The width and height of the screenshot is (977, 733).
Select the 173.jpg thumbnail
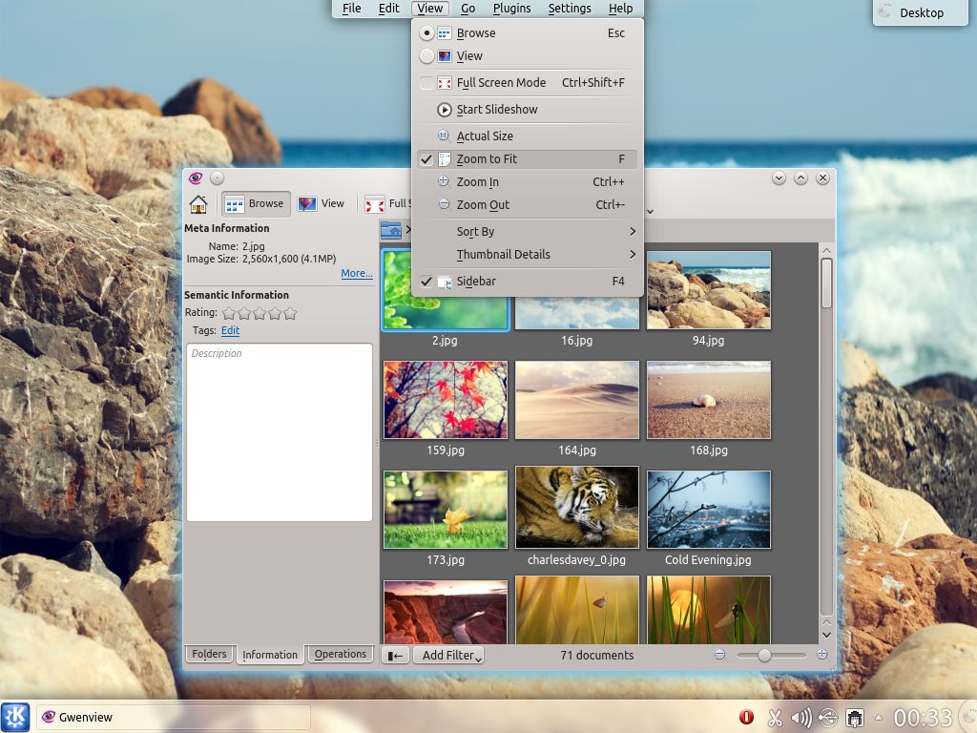446,510
